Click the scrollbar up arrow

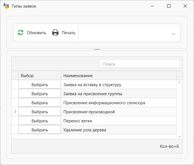pyautogui.click(x=180, y=82)
